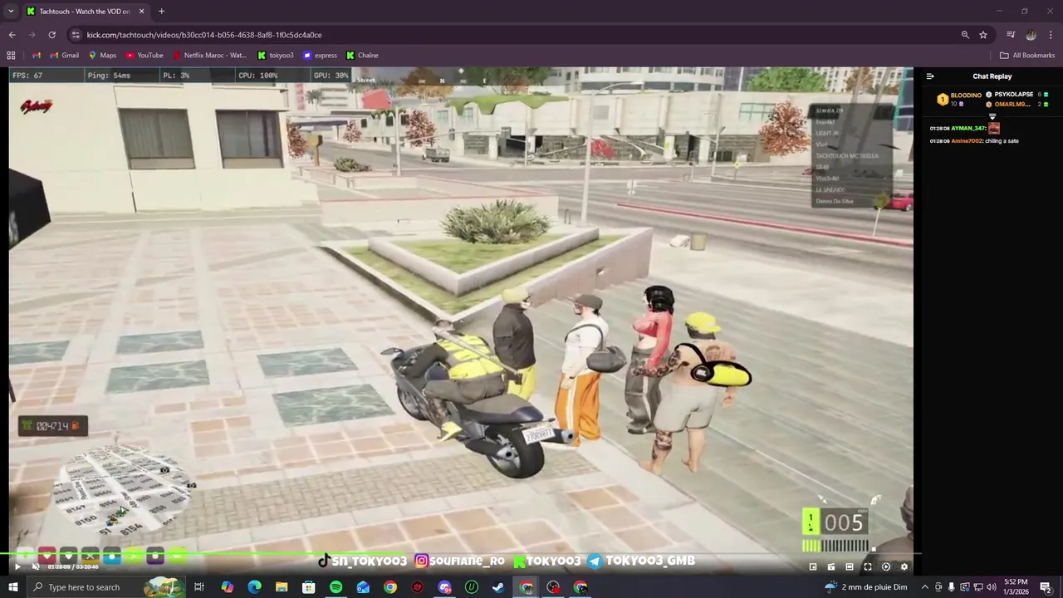Open tokyoo3 bookmark
1063x598 pixels.
pos(276,56)
